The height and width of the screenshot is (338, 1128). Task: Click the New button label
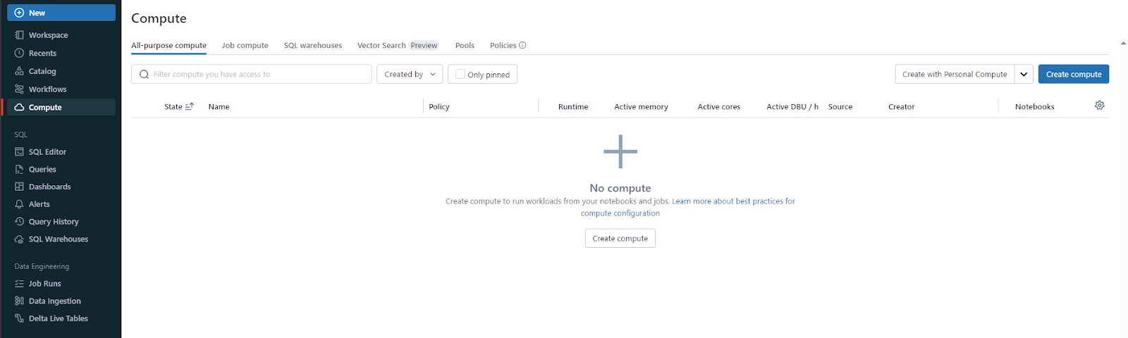click(37, 13)
